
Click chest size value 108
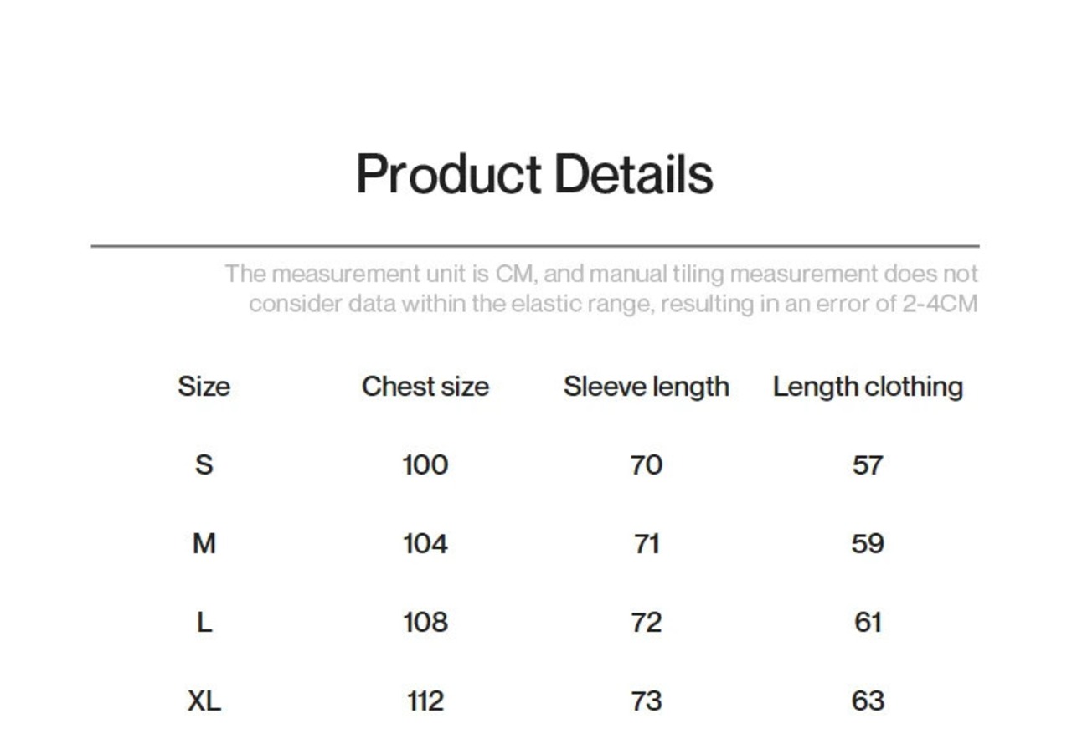click(x=425, y=623)
